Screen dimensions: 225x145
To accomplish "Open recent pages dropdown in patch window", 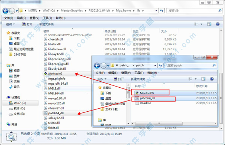I will pos(108,66).
